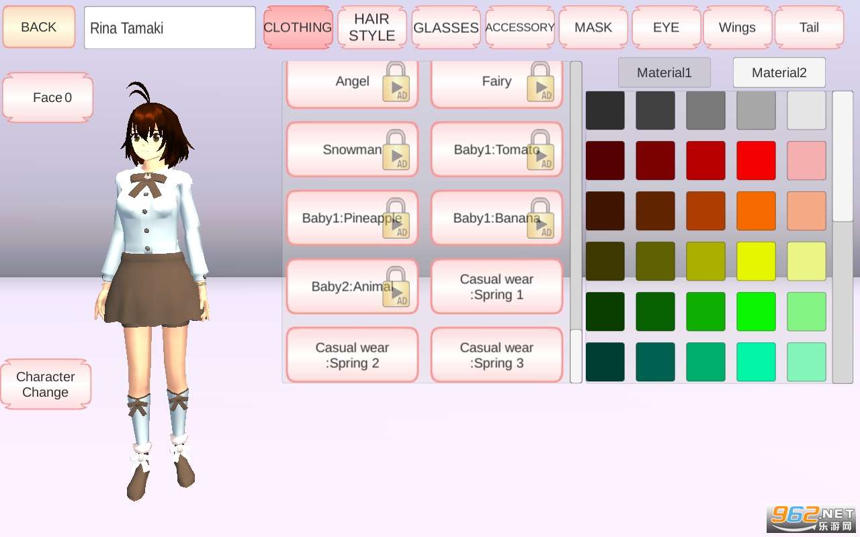Open the GLASSES category
860x537 pixels.
click(x=445, y=28)
